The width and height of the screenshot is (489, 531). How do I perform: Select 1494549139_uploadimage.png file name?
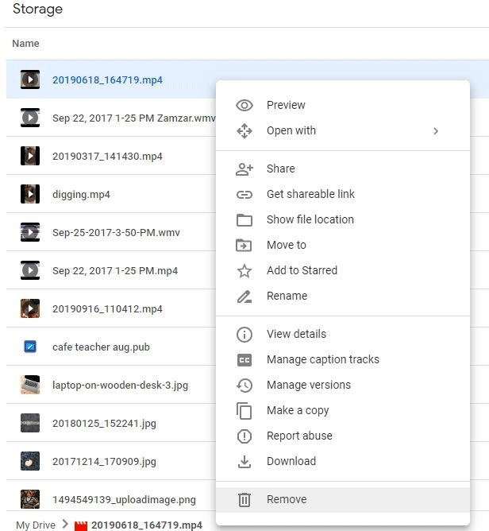point(124,500)
